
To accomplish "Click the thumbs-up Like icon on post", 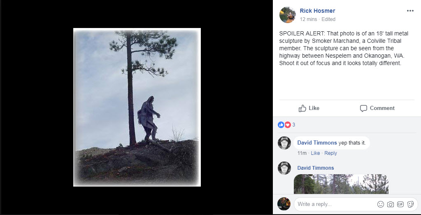I will tap(302, 108).
